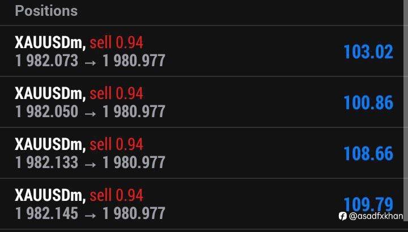Click the 109.79 profit value
This screenshot has height=232, width=408.
(x=368, y=204)
